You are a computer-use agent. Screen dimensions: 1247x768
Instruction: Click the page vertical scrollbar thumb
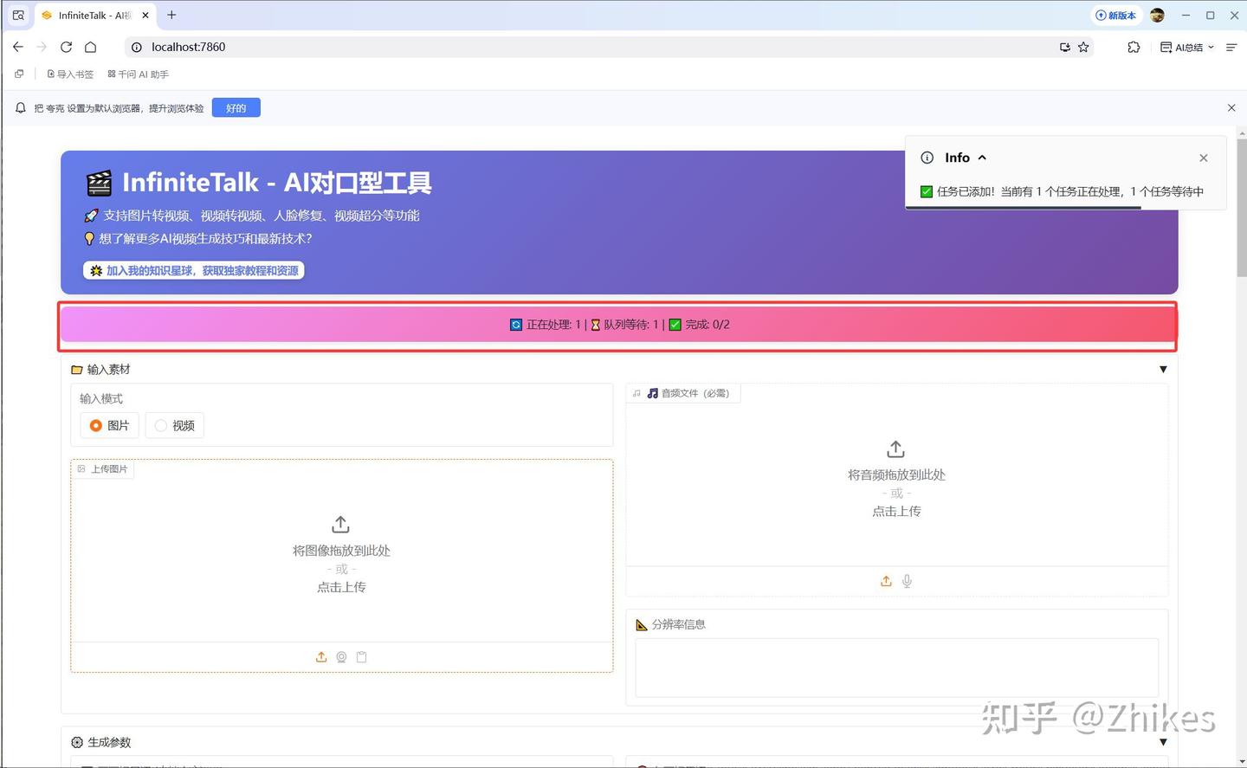click(1241, 208)
